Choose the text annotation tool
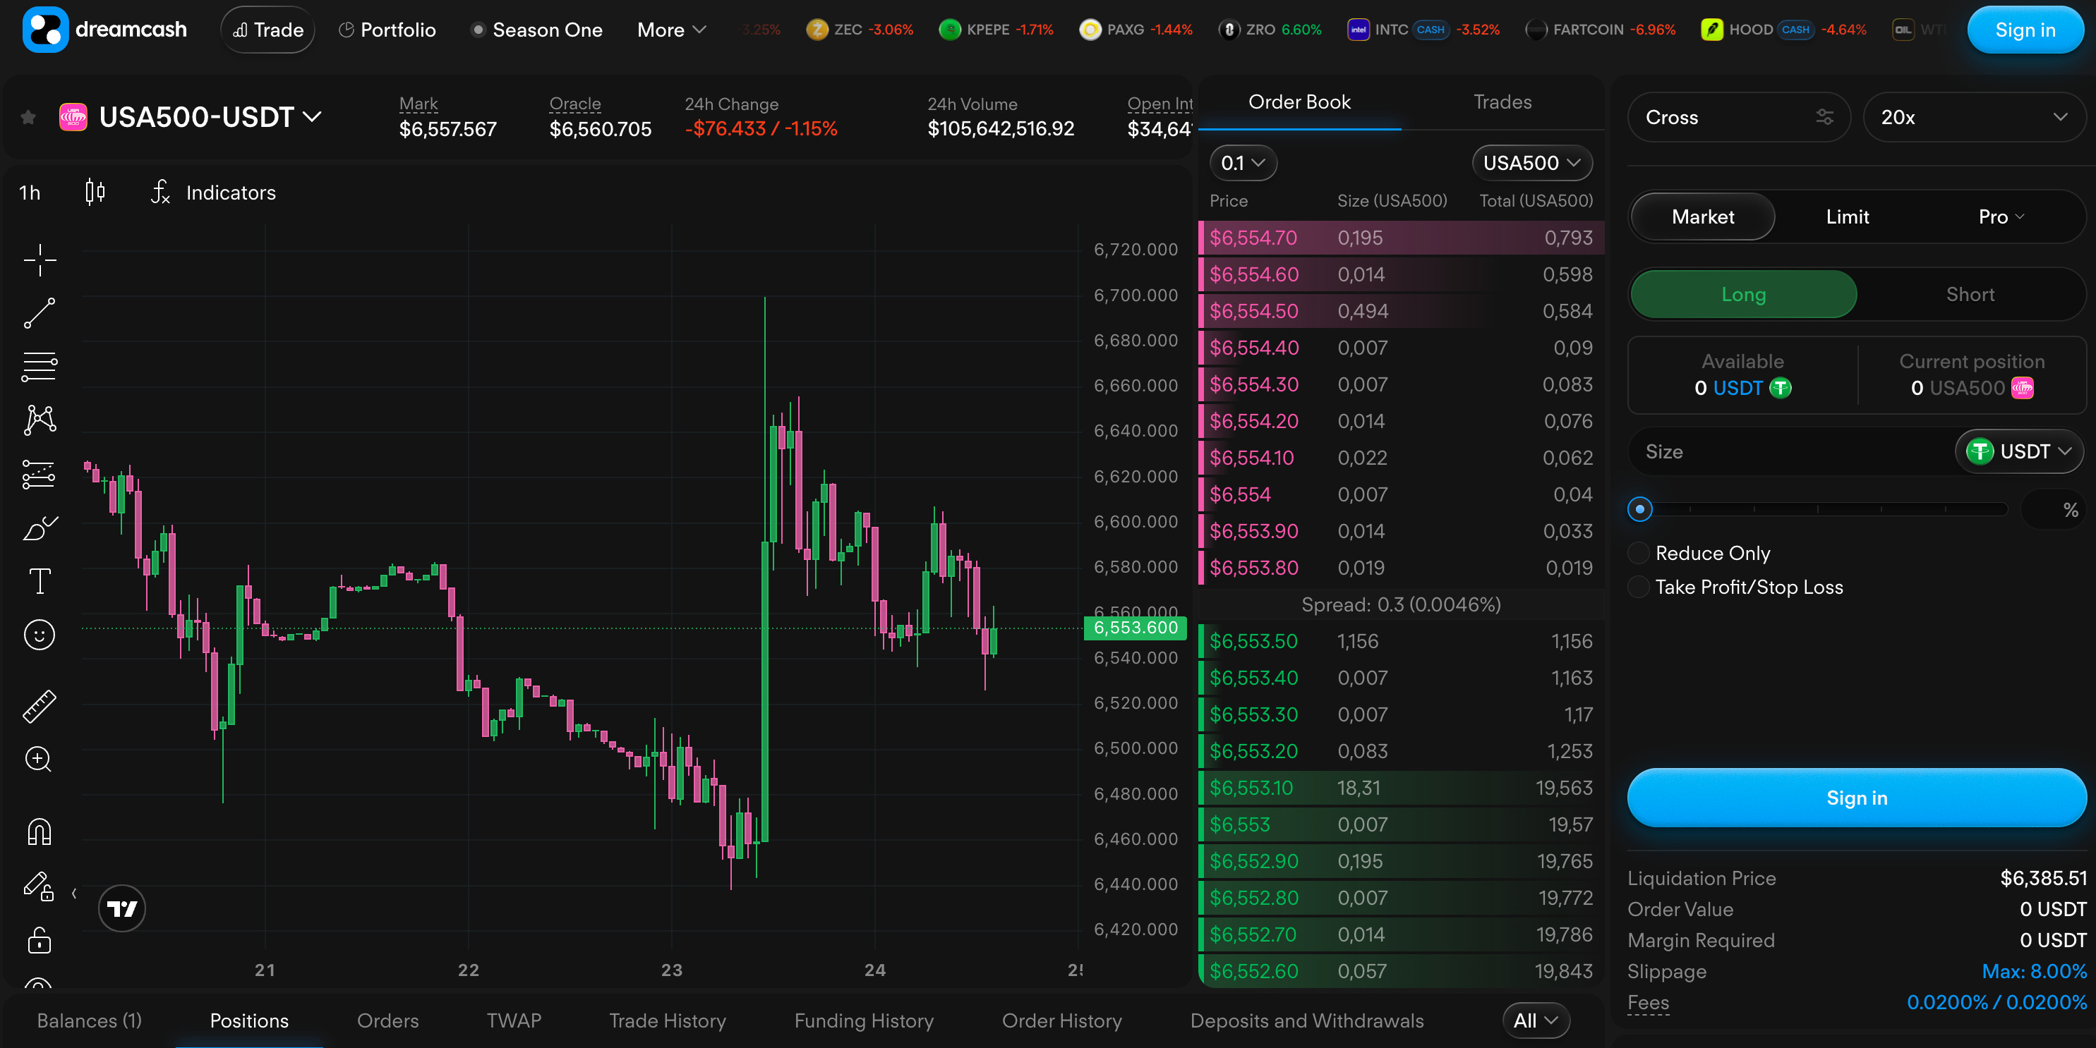The image size is (2096, 1048). [x=39, y=581]
